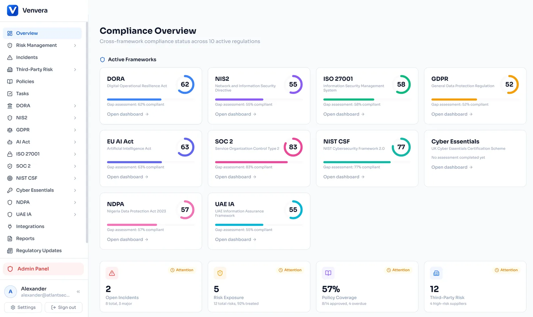
Task: Click the Third-Party Risk card building icon
Action: [x=436, y=273]
